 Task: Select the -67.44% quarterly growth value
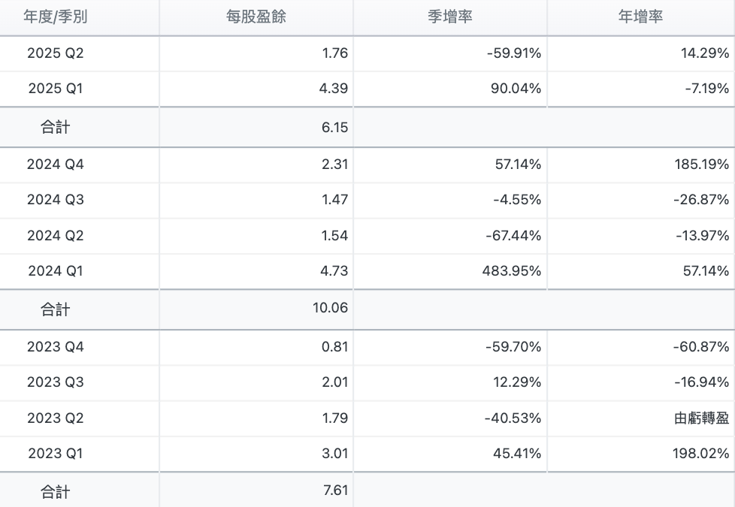[513, 236]
